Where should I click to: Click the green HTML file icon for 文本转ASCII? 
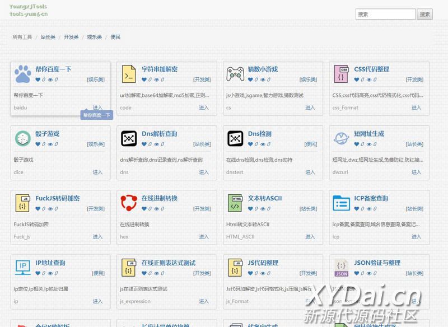(235, 203)
